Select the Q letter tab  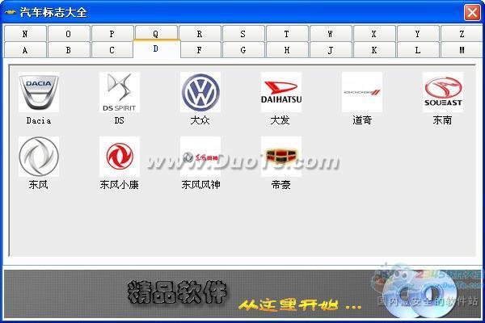pos(156,33)
